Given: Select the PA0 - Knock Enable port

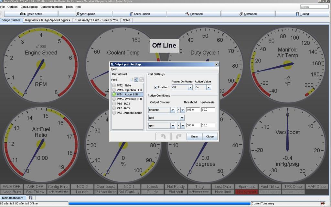Looking at the screenshot, I should point(129,113).
